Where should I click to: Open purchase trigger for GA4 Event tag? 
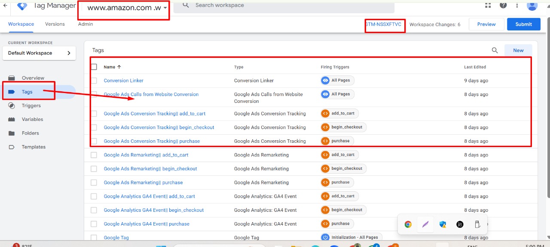click(337, 223)
